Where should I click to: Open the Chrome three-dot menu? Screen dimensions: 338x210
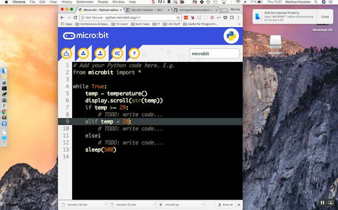click(x=238, y=18)
